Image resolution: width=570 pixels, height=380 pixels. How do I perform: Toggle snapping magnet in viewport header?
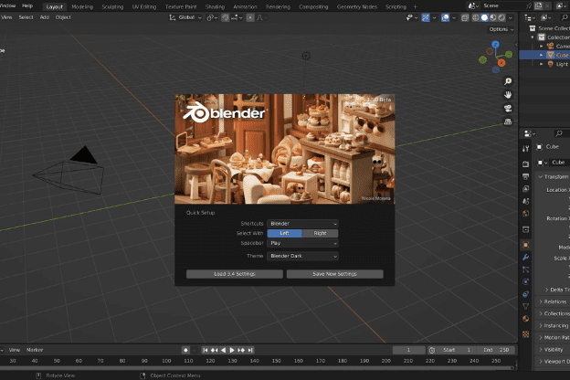[225, 17]
